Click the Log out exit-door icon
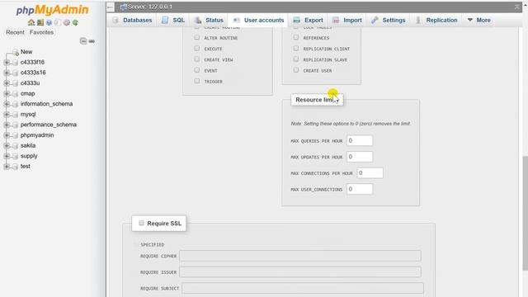This screenshot has width=528, height=297. (40, 22)
